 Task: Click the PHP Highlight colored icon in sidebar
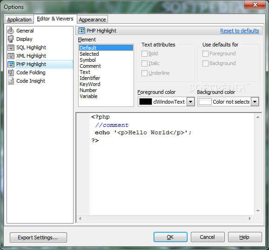click(11, 64)
